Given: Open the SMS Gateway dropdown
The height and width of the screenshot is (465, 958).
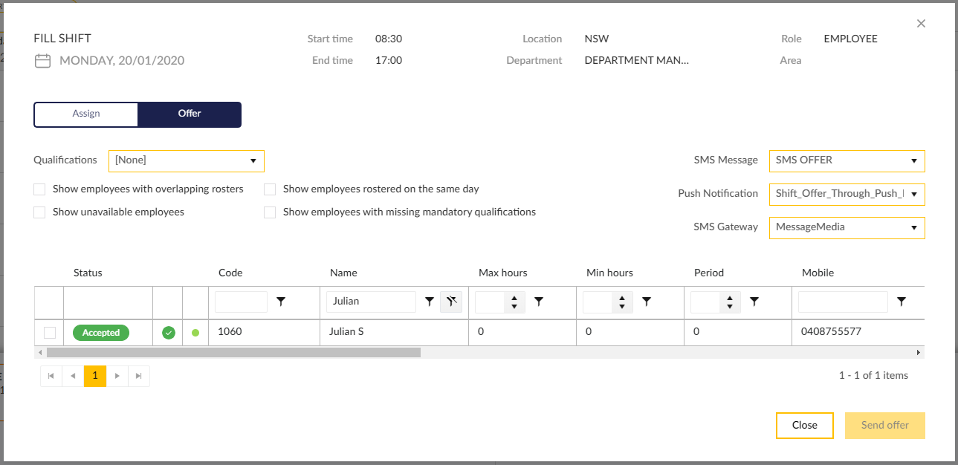Looking at the screenshot, I should coord(847,227).
